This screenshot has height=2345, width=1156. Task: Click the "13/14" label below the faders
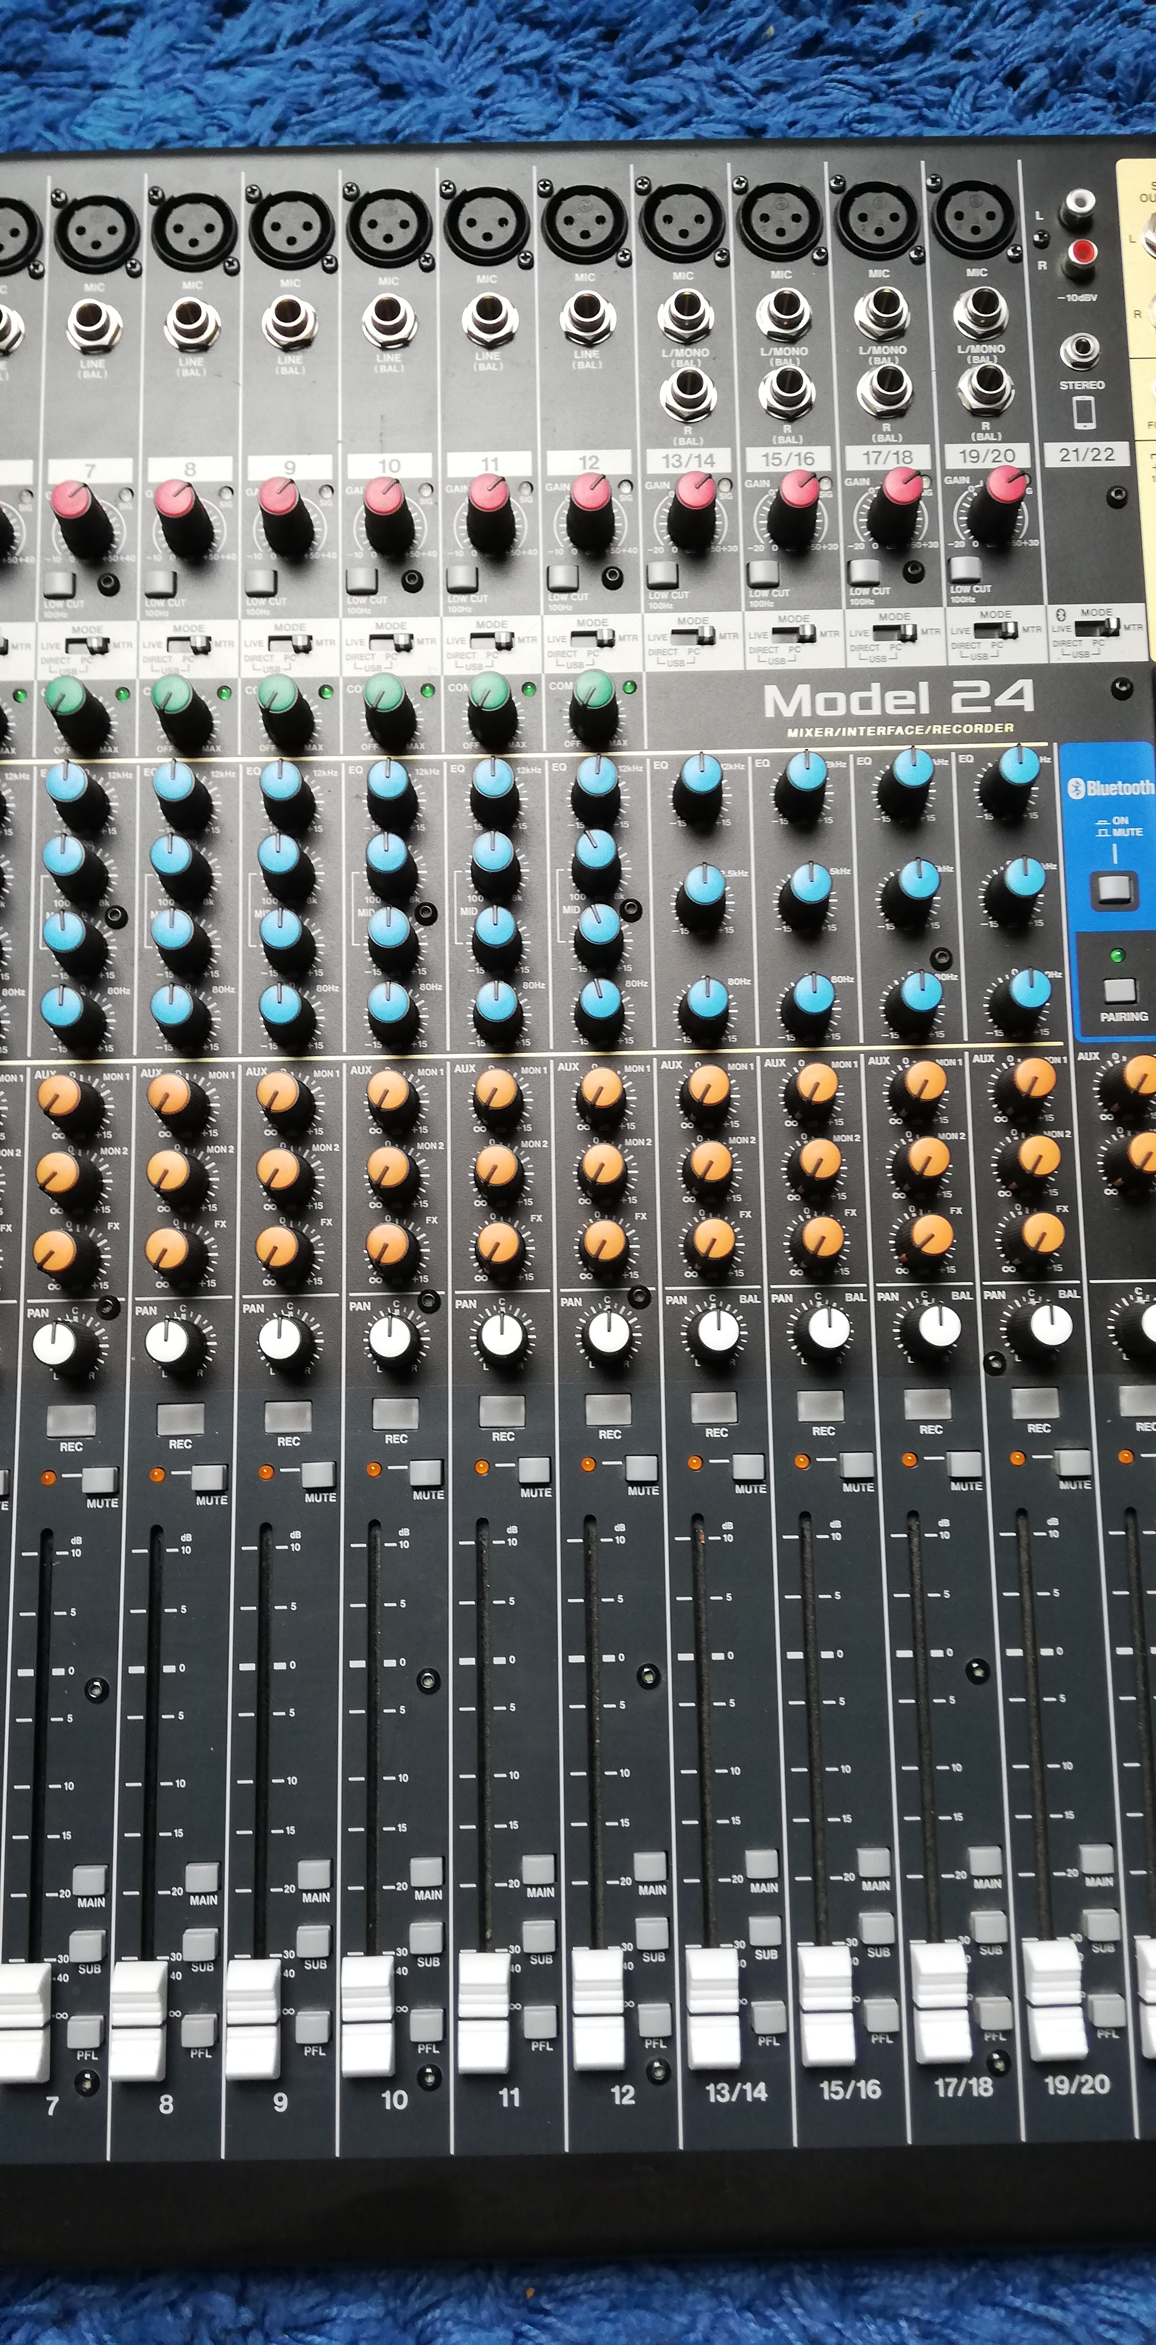(736, 2093)
